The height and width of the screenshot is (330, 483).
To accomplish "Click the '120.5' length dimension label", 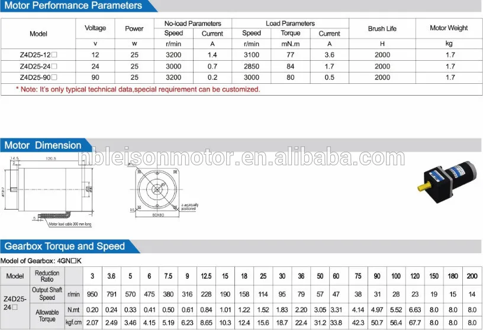I will tap(51, 159).
